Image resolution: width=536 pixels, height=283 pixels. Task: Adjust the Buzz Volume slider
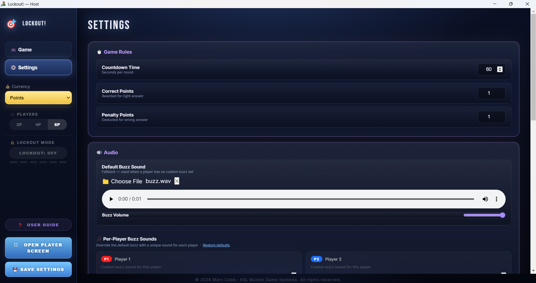point(484,215)
